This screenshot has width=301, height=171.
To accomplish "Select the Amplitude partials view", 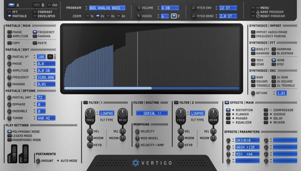I will click(10, 36).
